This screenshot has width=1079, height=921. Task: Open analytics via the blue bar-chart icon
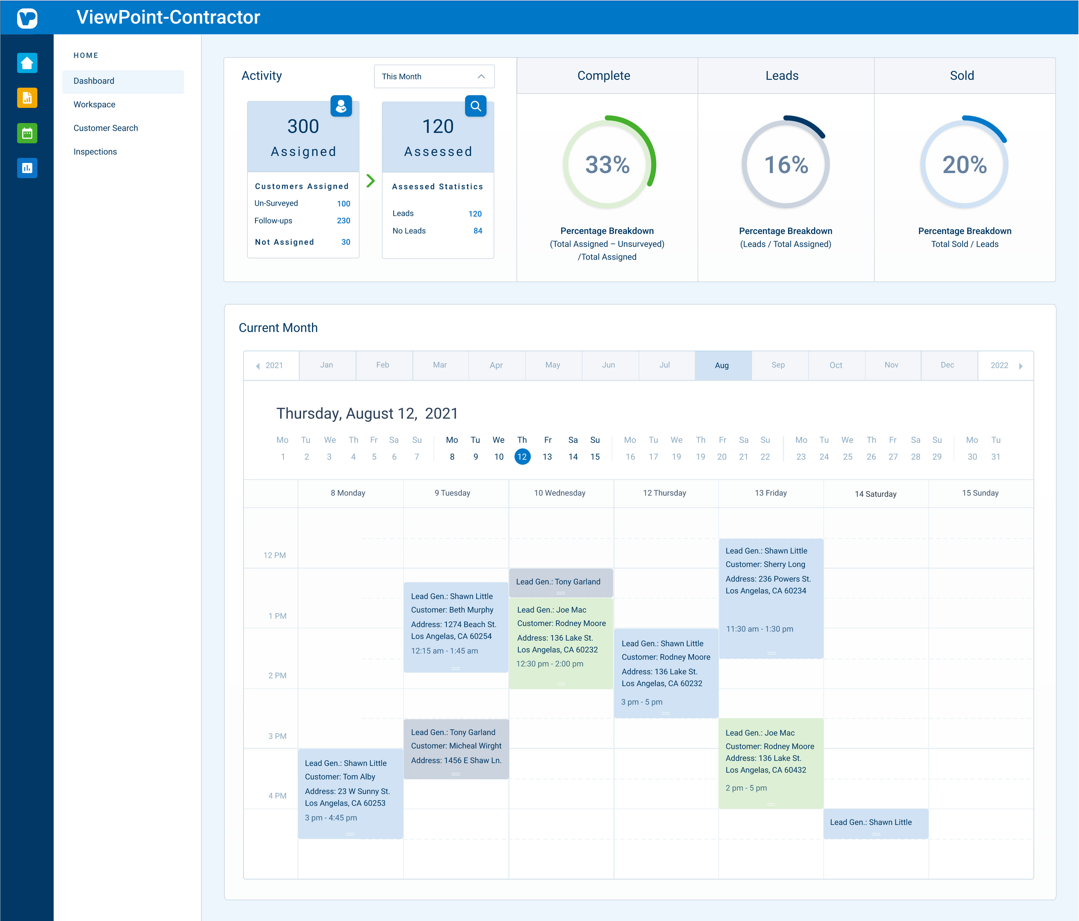(27, 168)
